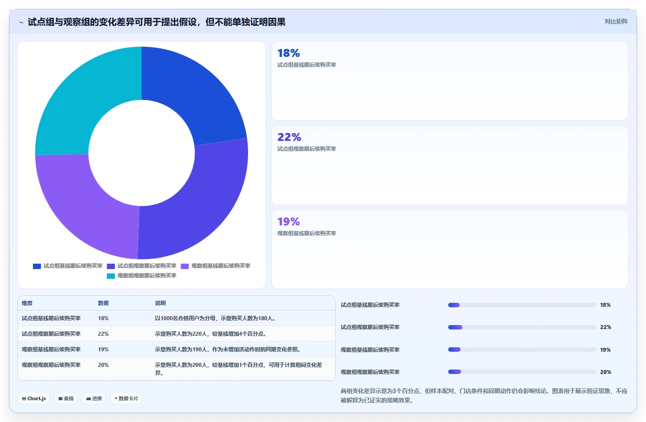This screenshot has width=646, height=422.
Task: Toggle legend item 观察组基线期后续购买率
Action: 216,266
